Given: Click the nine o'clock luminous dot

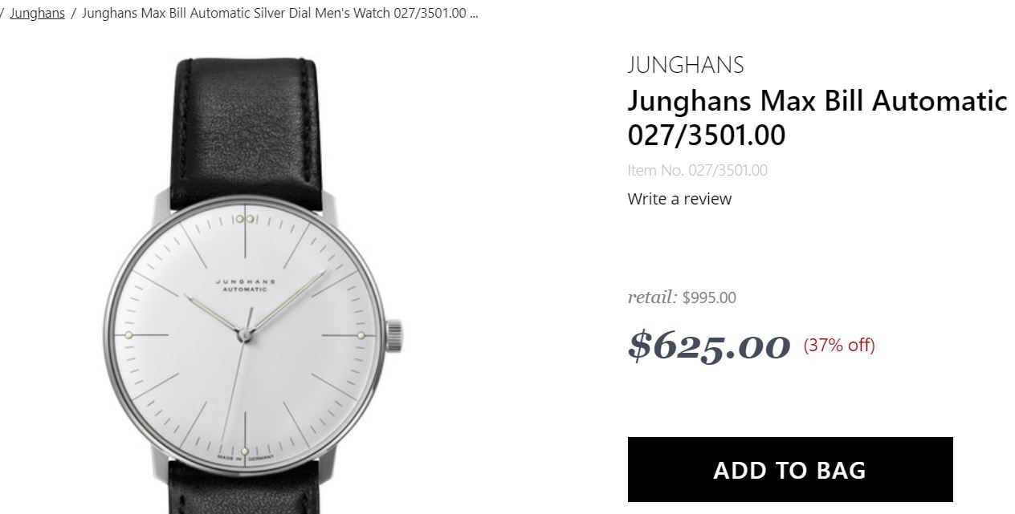Looking at the screenshot, I should point(128,334).
